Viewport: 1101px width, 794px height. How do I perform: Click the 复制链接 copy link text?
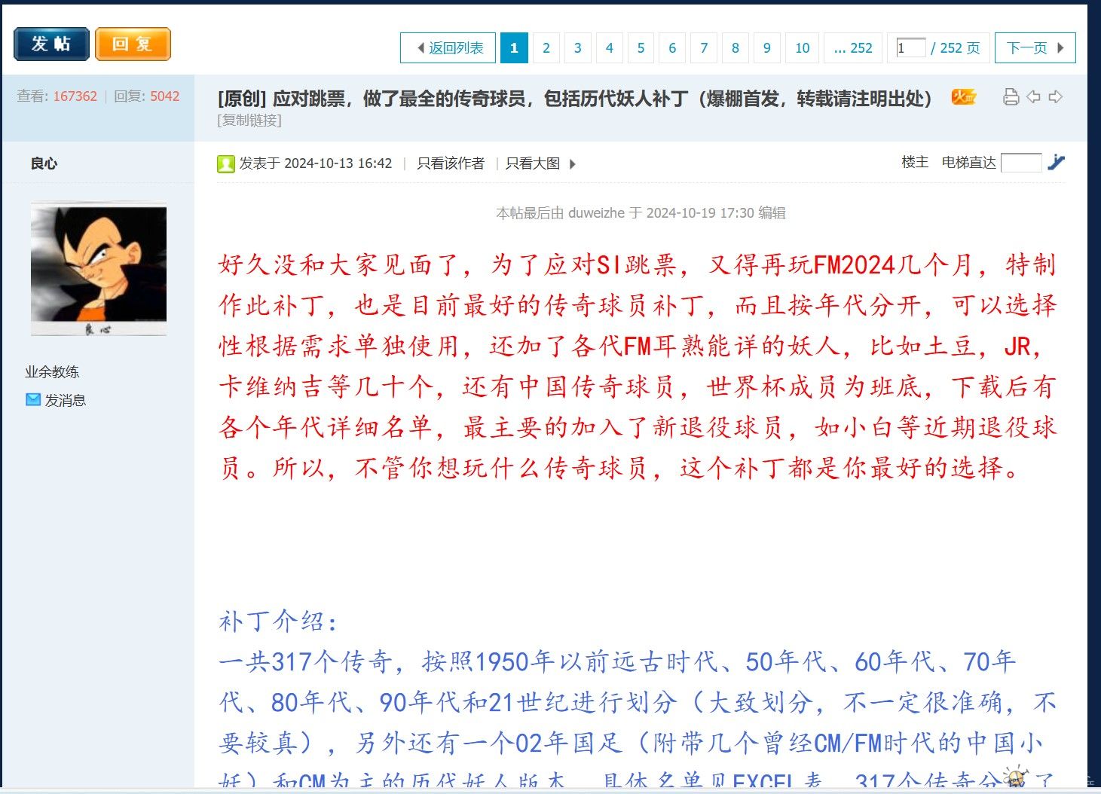249,121
